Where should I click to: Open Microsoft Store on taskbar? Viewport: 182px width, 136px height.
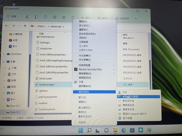tap(132, 130)
